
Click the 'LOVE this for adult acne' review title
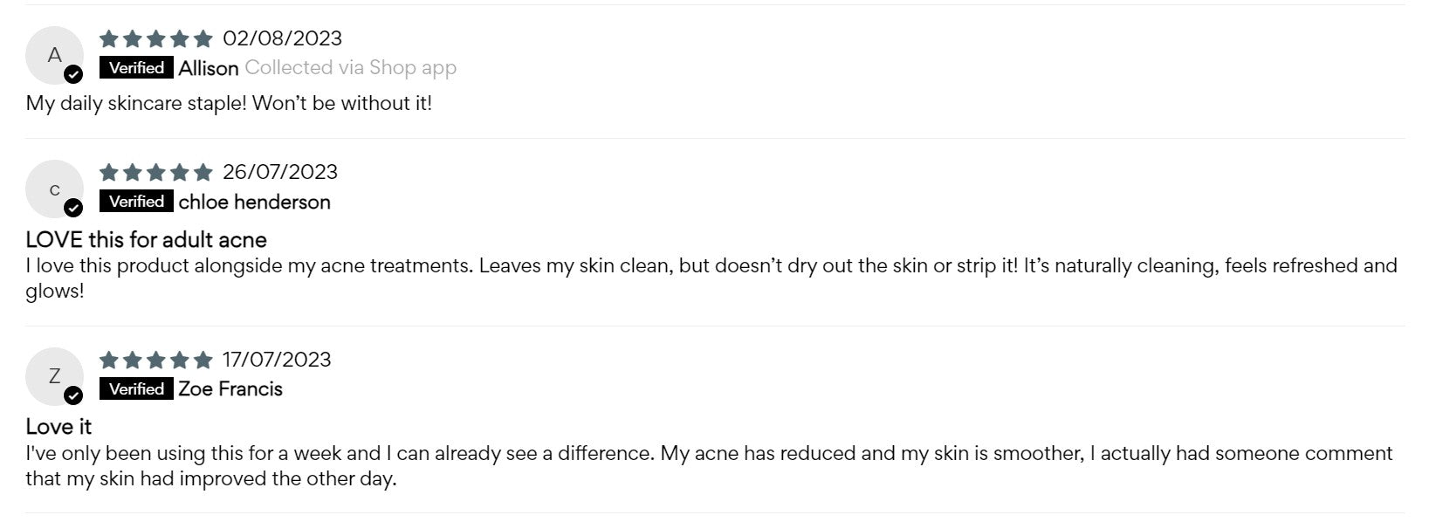point(146,240)
